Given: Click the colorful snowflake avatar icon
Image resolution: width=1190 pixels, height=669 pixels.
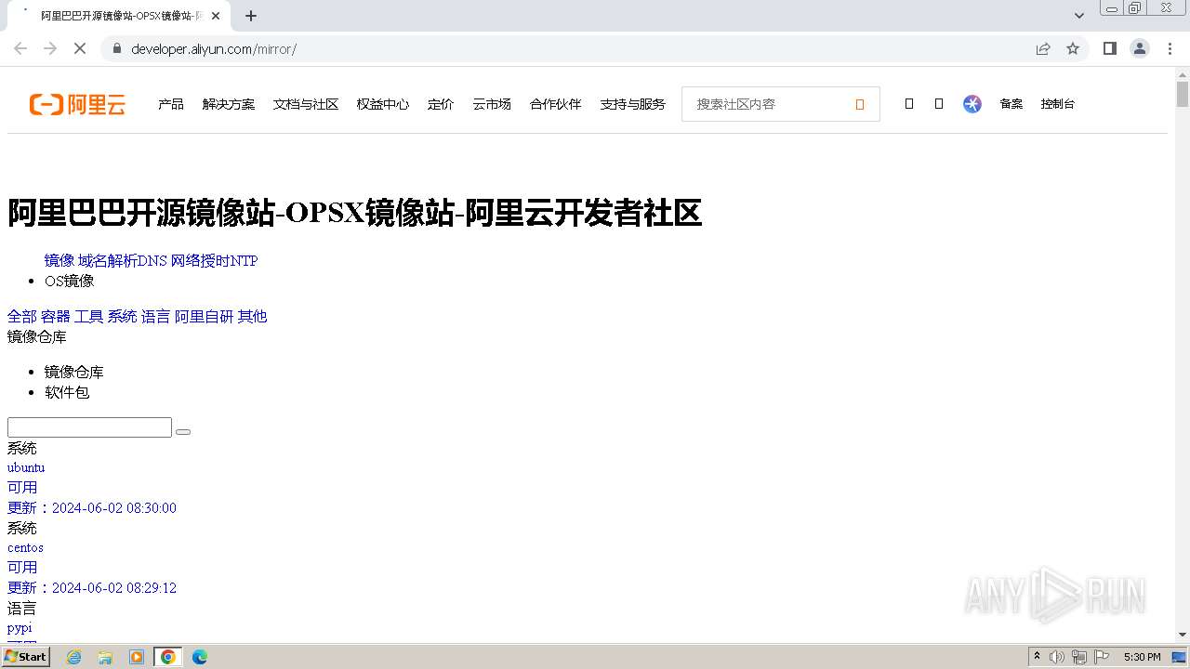Looking at the screenshot, I should point(972,104).
